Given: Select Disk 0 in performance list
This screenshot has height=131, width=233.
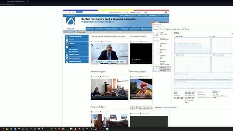Looking at the screenshot, I should click(162, 45).
